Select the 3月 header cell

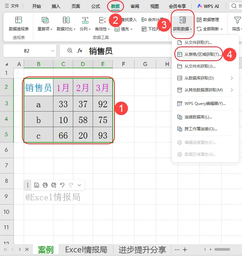coord(103,87)
